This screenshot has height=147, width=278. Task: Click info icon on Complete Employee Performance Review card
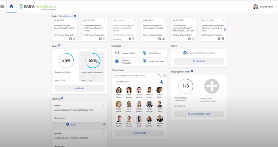pos(100,39)
